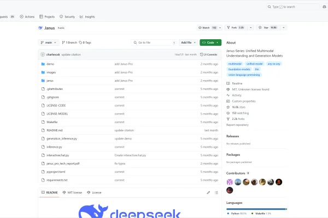Click the update citation commit message
The image size is (328, 218).
click(x=71, y=55)
